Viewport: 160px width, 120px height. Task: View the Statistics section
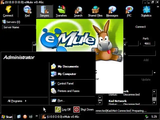(x=146, y=11)
